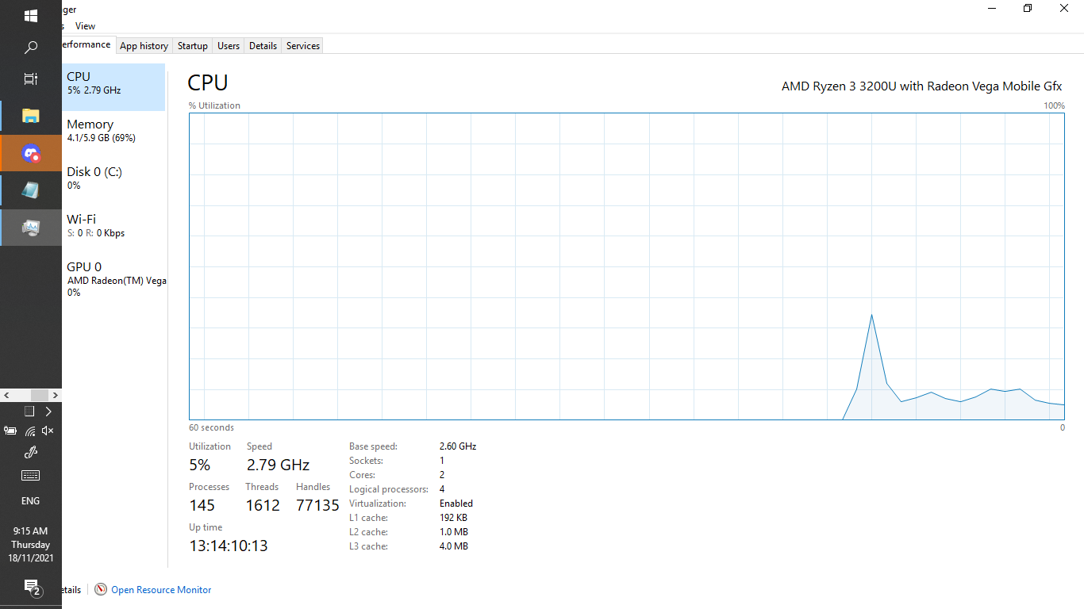
Task: Click the Search icon on the taskbar
Action: pyautogui.click(x=31, y=47)
